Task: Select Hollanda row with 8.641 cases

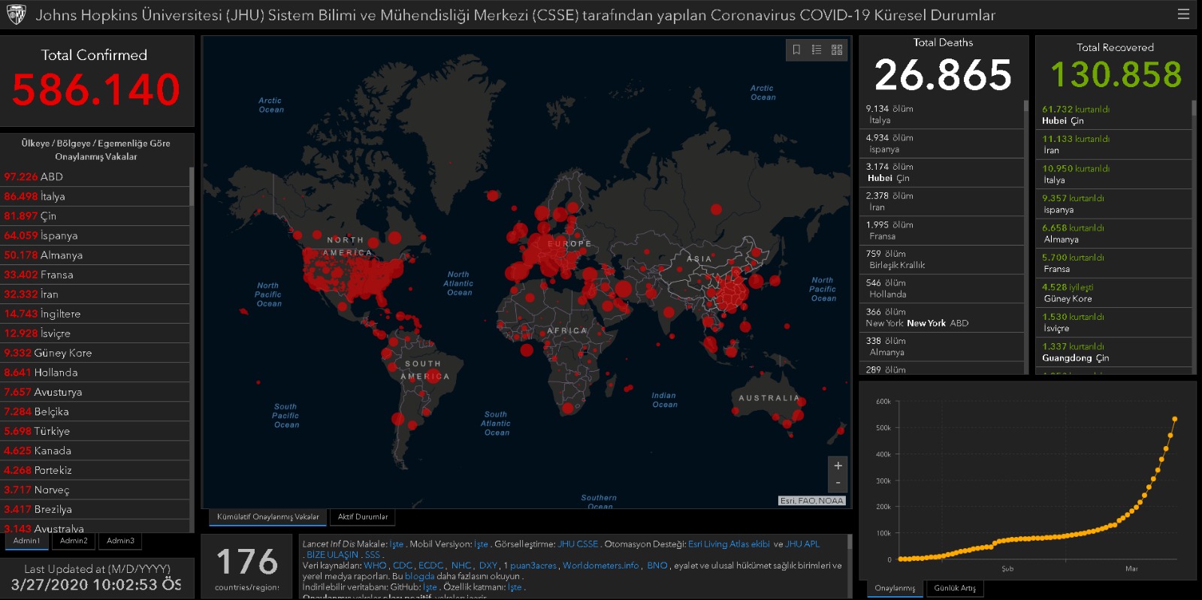Action: 95,372
